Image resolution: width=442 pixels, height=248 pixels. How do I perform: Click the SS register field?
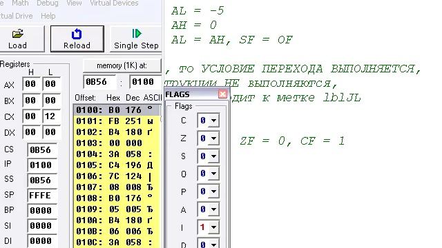[x=42, y=180]
